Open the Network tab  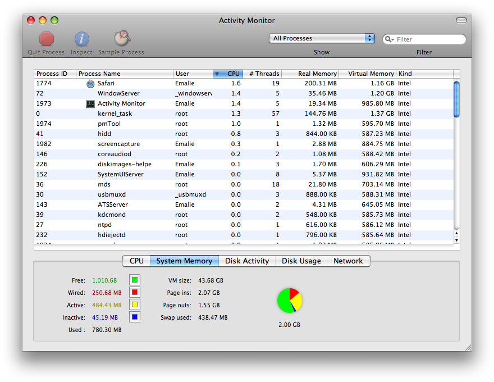click(348, 261)
